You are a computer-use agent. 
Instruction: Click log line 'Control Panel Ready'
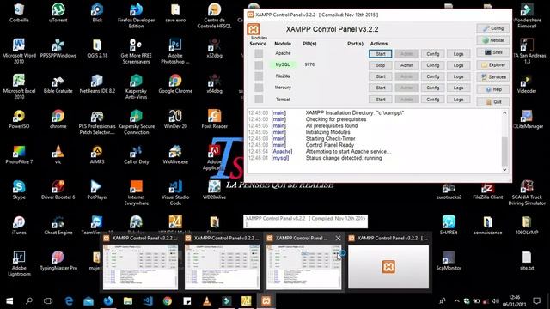pyautogui.click(x=330, y=145)
